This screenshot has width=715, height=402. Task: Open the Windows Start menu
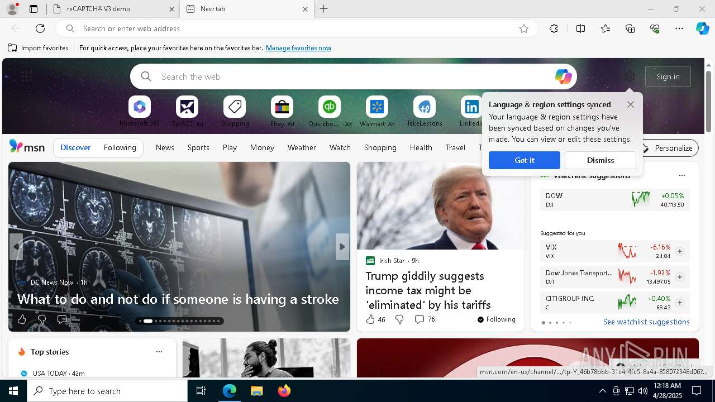click(13, 391)
